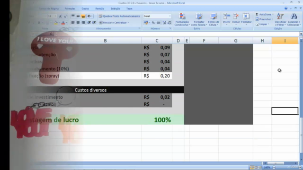Center text horizontally
The height and width of the screenshot is (170, 303).
78,23
